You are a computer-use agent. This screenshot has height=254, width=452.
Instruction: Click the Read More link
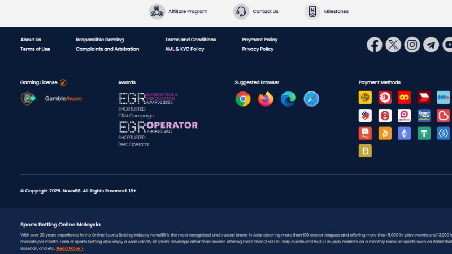coord(70,248)
